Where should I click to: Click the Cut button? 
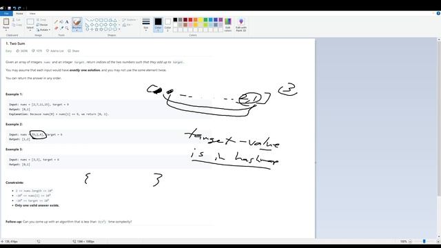pyautogui.click(x=17, y=20)
